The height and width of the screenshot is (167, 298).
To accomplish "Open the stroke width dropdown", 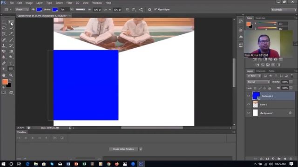I will click(x=72, y=9).
